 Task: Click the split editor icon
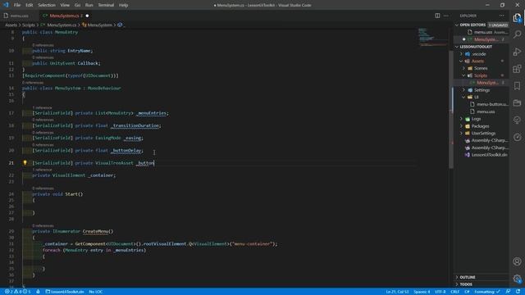coord(437,16)
